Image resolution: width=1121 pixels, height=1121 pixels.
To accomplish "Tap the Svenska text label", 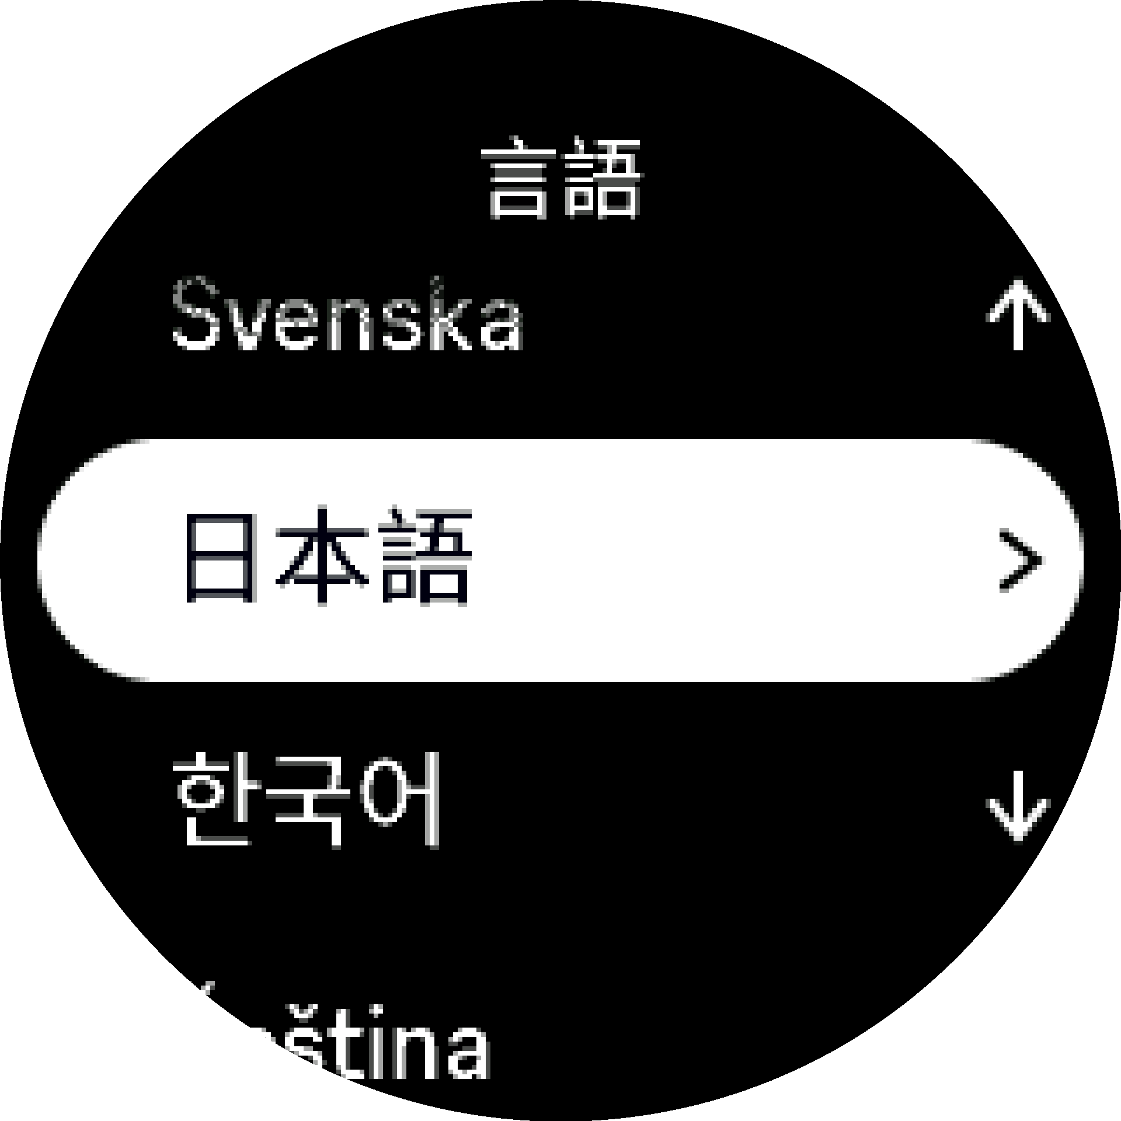I will click(347, 315).
